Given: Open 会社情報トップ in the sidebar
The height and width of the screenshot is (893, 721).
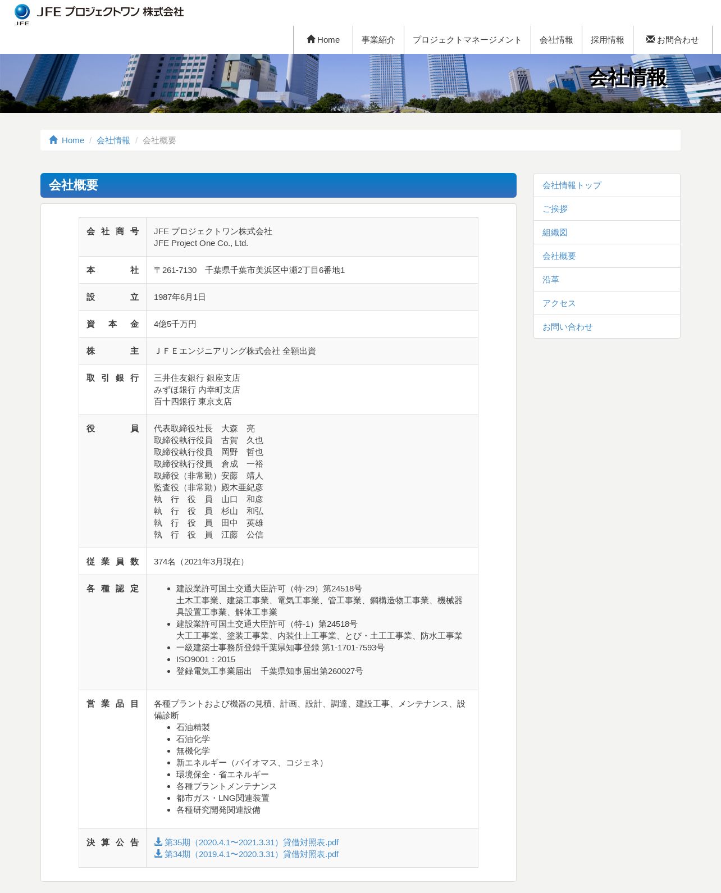Looking at the screenshot, I should (x=607, y=185).
